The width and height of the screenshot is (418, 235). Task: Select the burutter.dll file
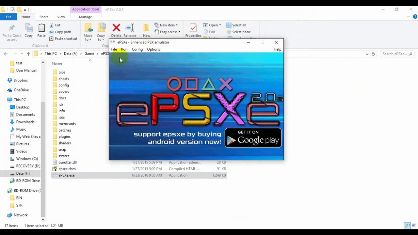(67, 162)
